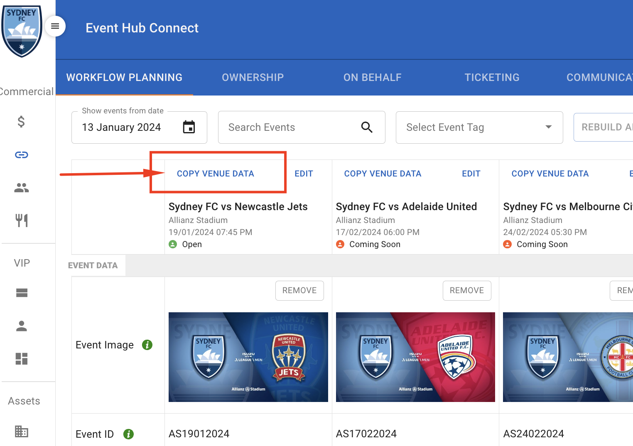Screen dimensions: 633x446
Task: Open the Adelaide United event image thumbnail
Action: pyautogui.click(x=415, y=357)
